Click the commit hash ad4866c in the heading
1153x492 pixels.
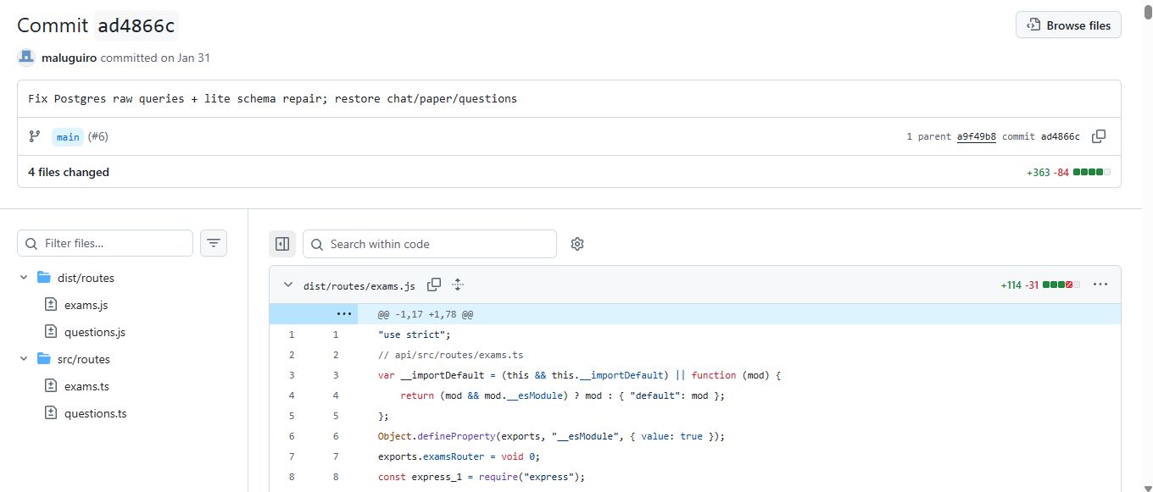click(x=136, y=25)
